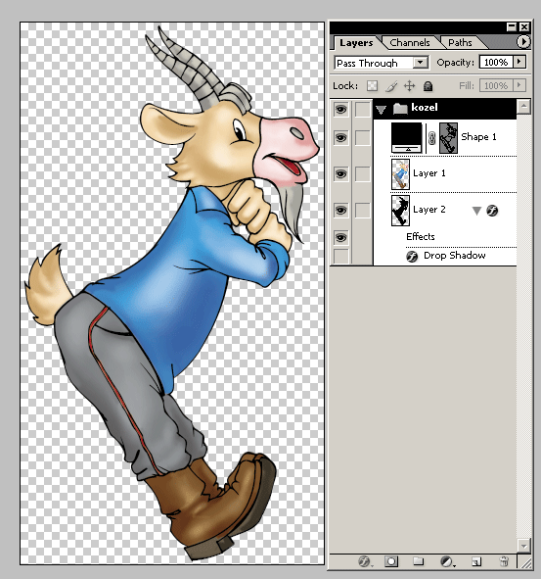Screen dimensions: 541x579
Task: Collapse Layer 2 effects list
Action: click(476, 211)
